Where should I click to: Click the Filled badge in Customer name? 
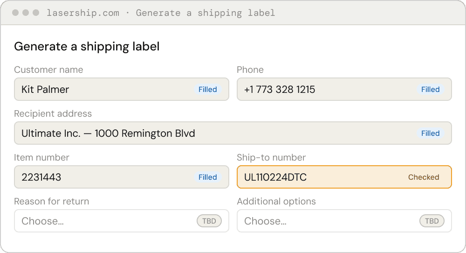(208, 89)
